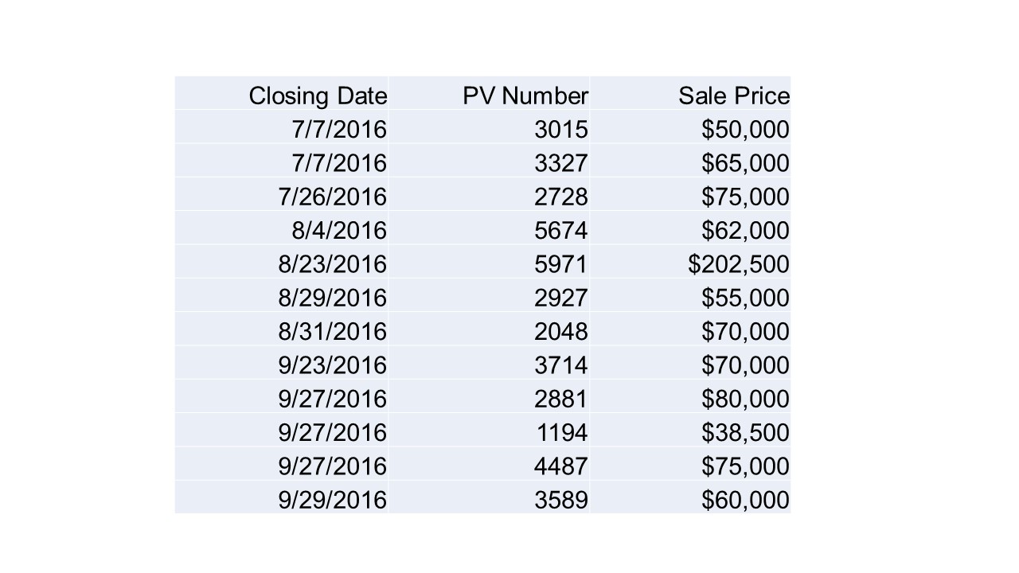Select PV number 3015 cell
Viewport: 1019px width, 573px height.
click(489, 128)
